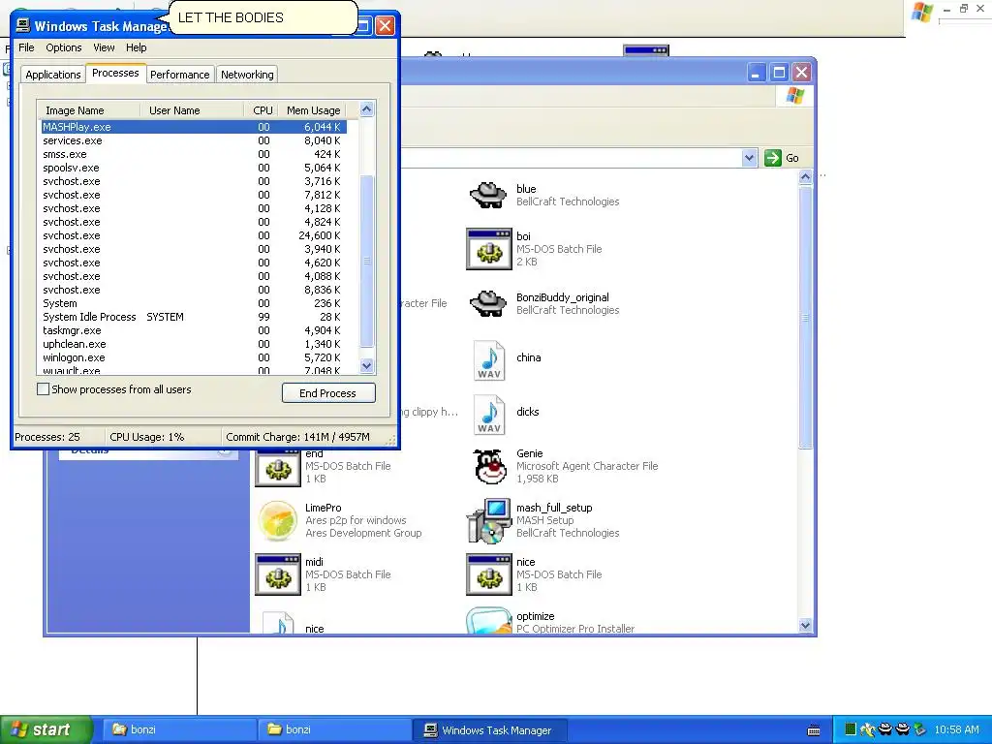Switch to the Performance tab

click(179, 74)
